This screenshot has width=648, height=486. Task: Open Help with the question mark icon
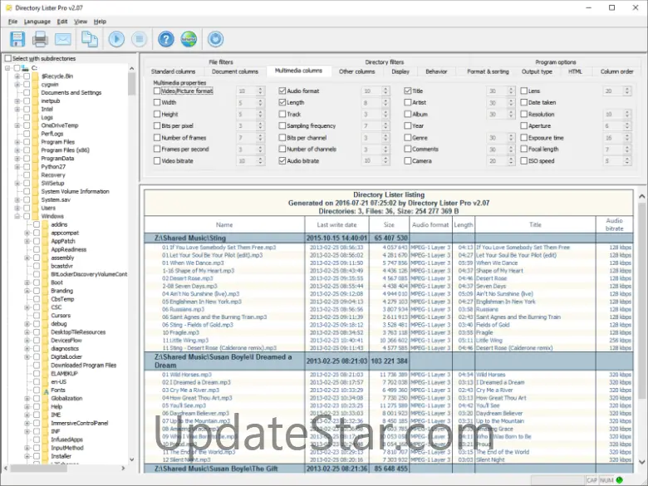(166, 39)
